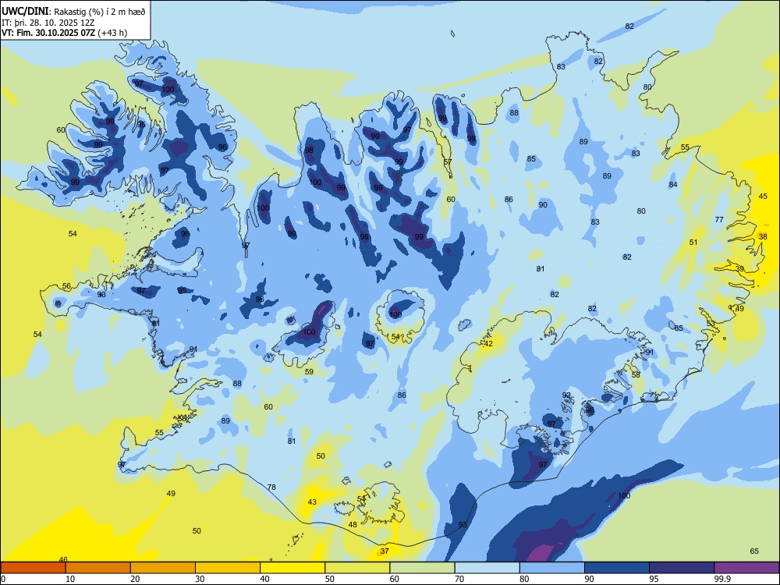
Task: Click the '93' value in the dark blue southern band
Action: [463, 525]
